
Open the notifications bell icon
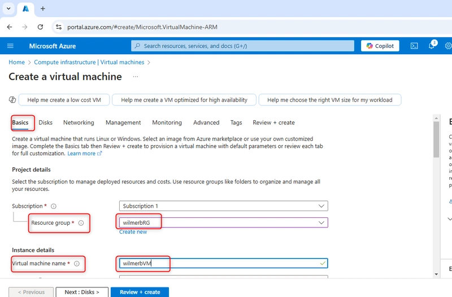432,46
